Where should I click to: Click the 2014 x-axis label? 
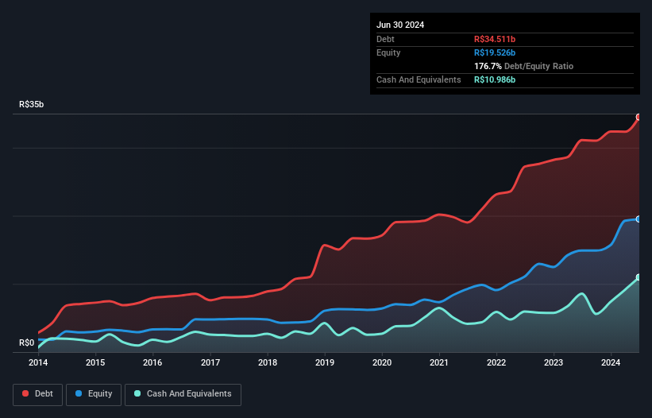[38, 362]
